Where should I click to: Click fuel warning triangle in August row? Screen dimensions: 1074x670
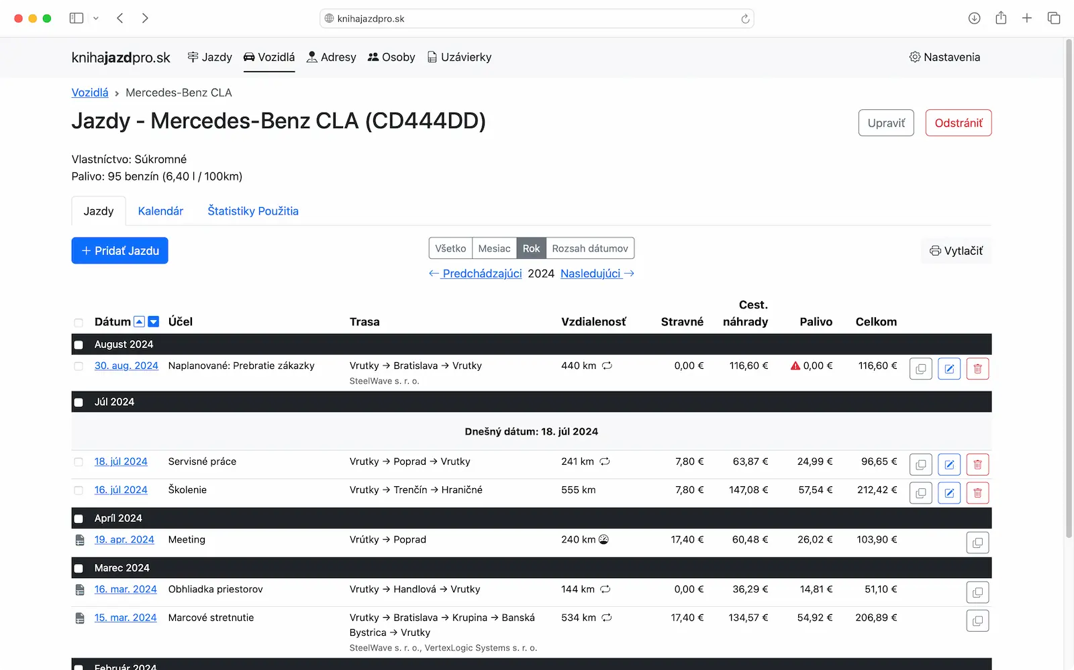pyautogui.click(x=795, y=366)
